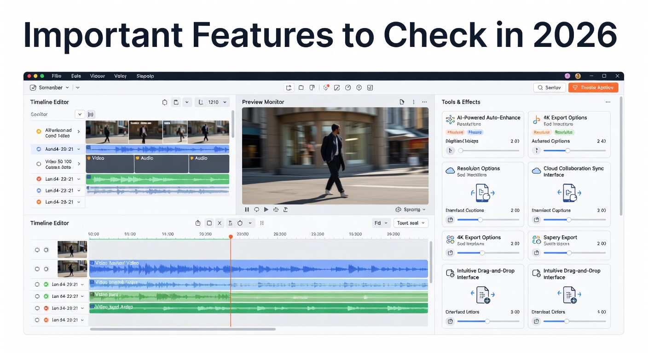Click the pencil-square edit icon in top toolbar
The width and height of the screenshot is (648, 353).
pyautogui.click(x=337, y=87)
